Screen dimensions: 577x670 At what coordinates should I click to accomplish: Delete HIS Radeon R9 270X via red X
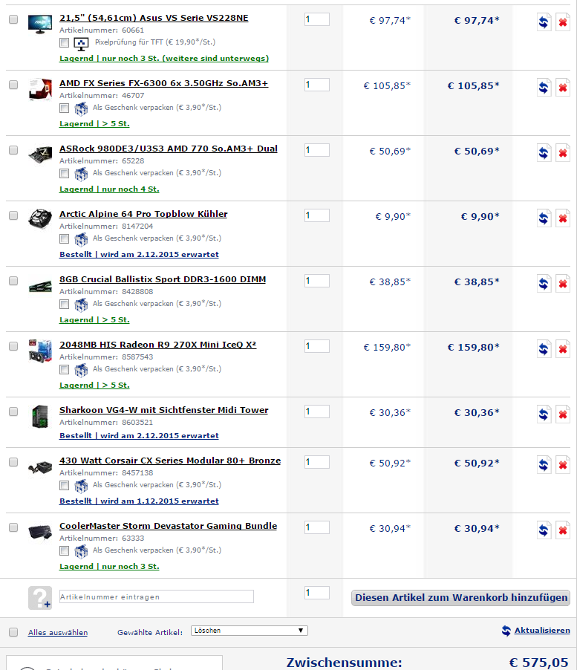(x=563, y=349)
